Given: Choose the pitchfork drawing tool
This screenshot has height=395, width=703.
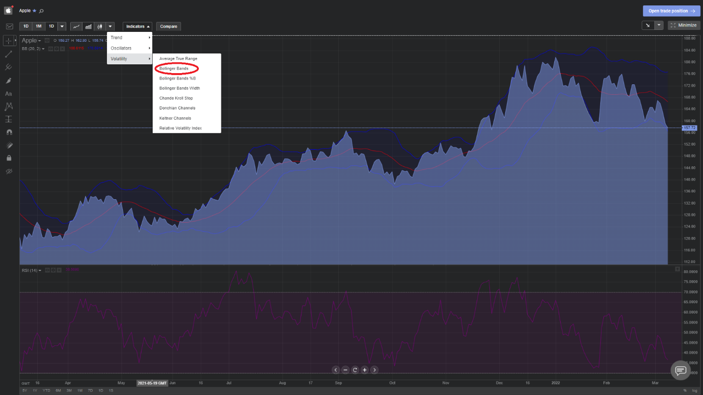Looking at the screenshot, I should point(8,67).
